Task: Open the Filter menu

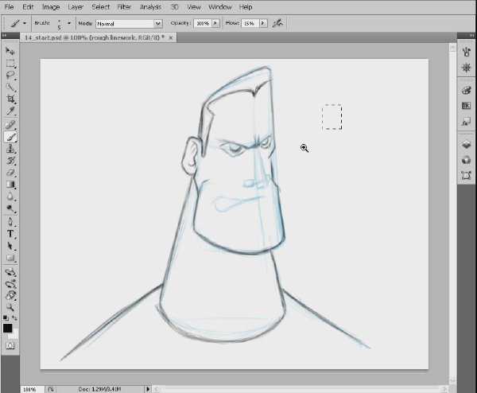Action: (124, 6)
